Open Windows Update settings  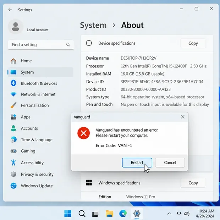point(40,186)
